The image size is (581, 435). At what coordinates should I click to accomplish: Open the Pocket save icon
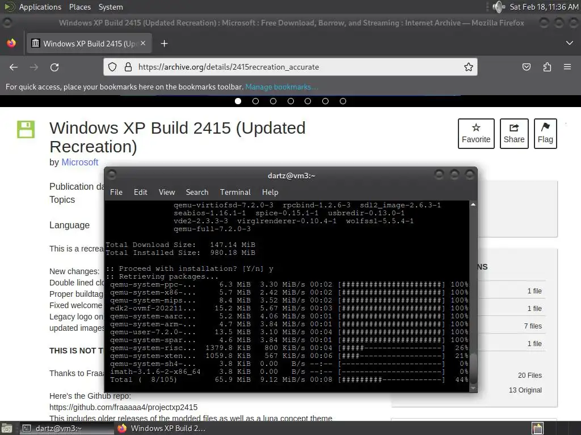click(526, 67)
